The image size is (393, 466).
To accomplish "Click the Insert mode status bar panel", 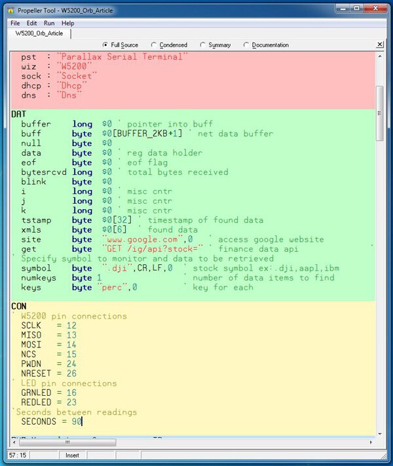I will coord(72,455).
